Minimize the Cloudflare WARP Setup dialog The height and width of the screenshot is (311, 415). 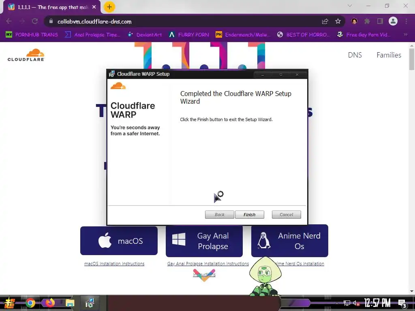click(262, 75)
